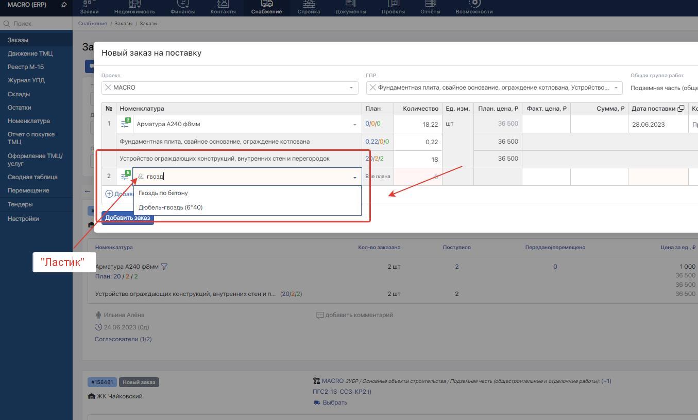Click the plan list icon in row 2
Screen dimensions: 698x420
[x=125, y=177]
